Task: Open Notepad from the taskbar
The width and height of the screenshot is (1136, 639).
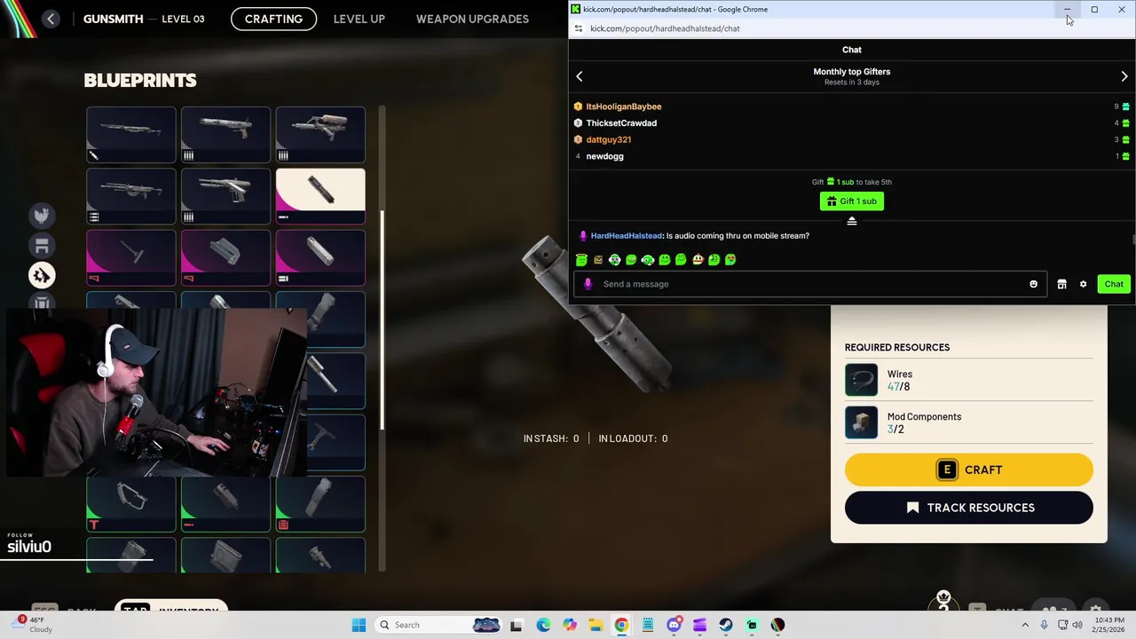Action: (648, 625)
